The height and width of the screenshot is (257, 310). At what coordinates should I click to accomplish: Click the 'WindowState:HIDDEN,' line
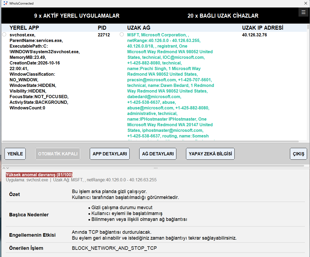(x=33, y=86)
